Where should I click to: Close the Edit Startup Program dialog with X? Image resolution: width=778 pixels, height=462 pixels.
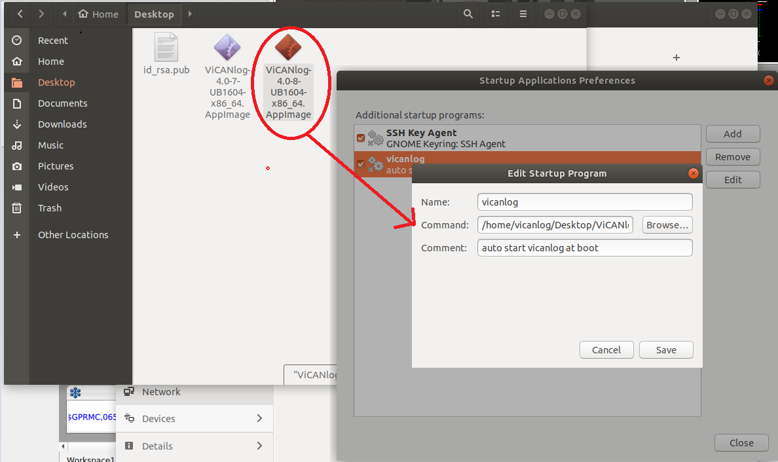pyautogui.click(x=693, y=173)
